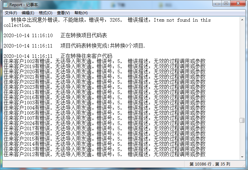Open the 查看(V) menu
Screen dimensions: 248x170
(63, 13)
